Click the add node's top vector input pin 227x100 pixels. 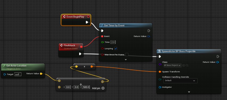[x=59, y=81]
